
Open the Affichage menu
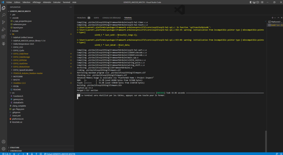[x=37, y=2]
